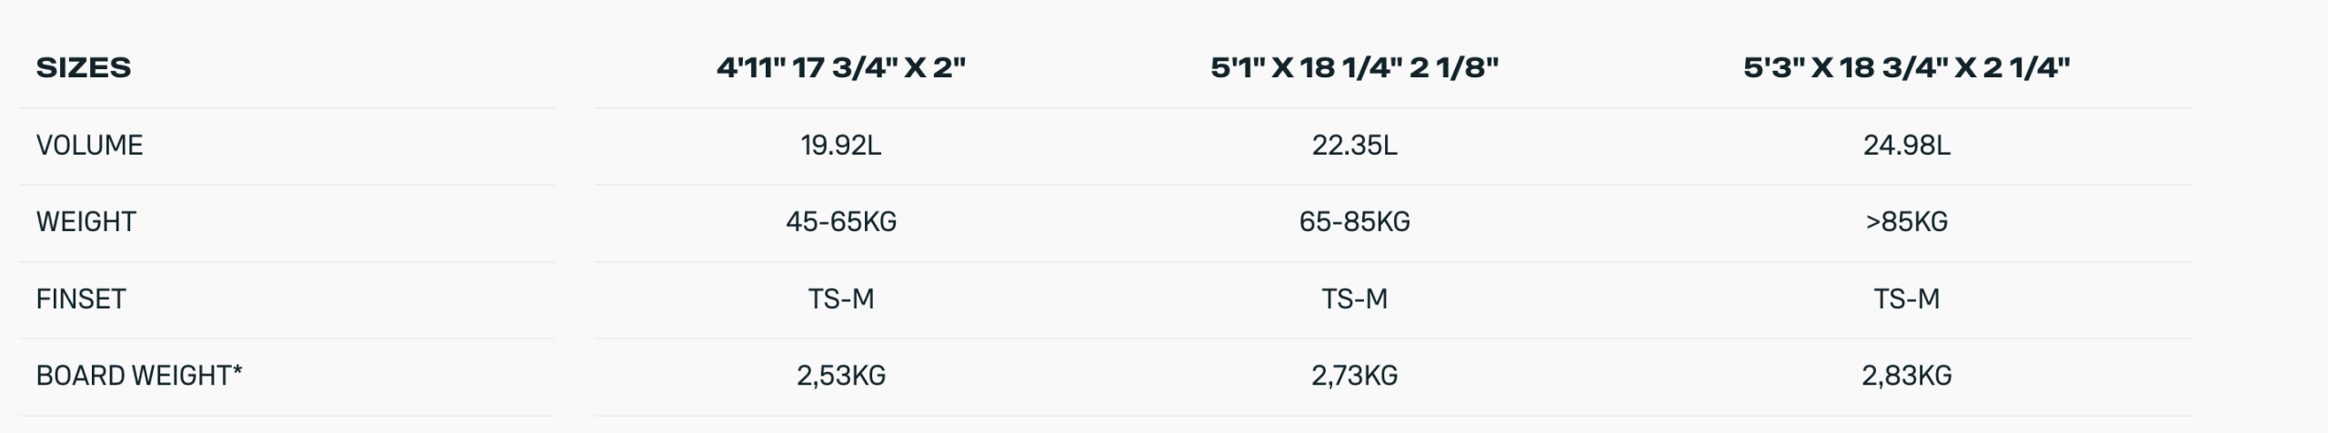Select the 22.35L volume cell
The height and width of the screenshot is (433, 2328).
click(x=1354, y=146)
